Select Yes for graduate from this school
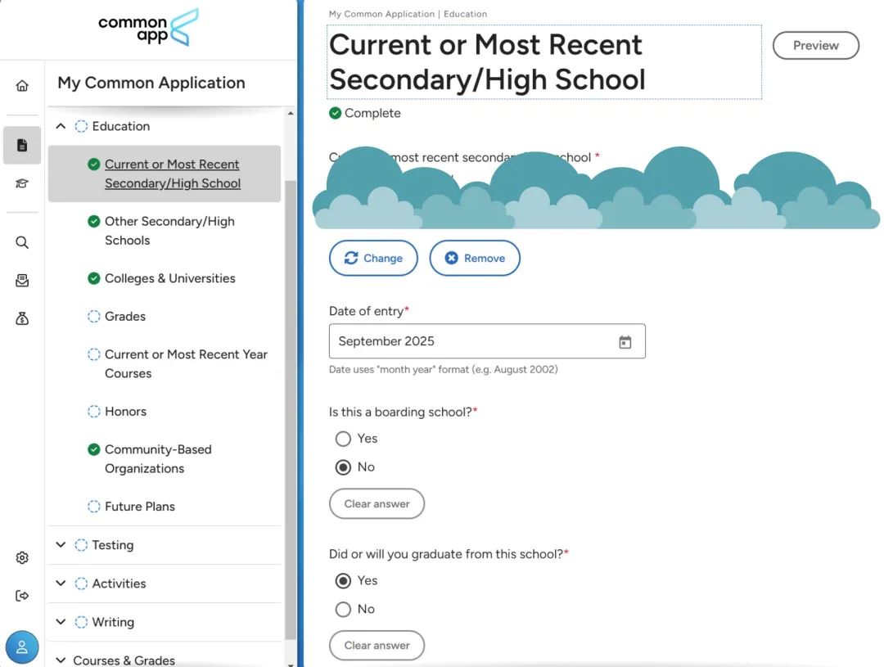 pyautogui.click(x=343, y=581)
